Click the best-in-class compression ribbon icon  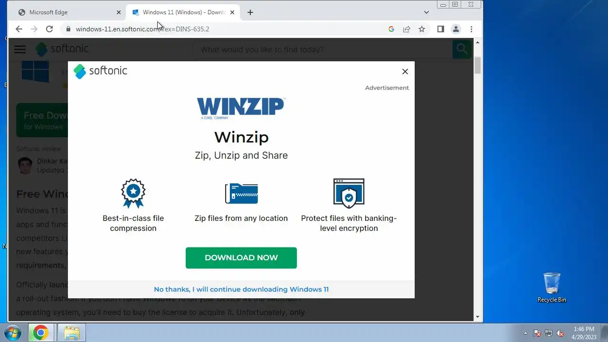[x=133, y=193]
